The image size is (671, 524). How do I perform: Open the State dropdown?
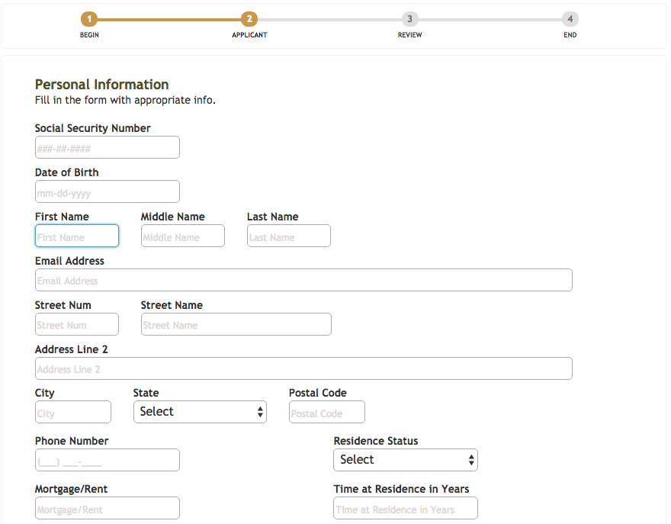200,412
